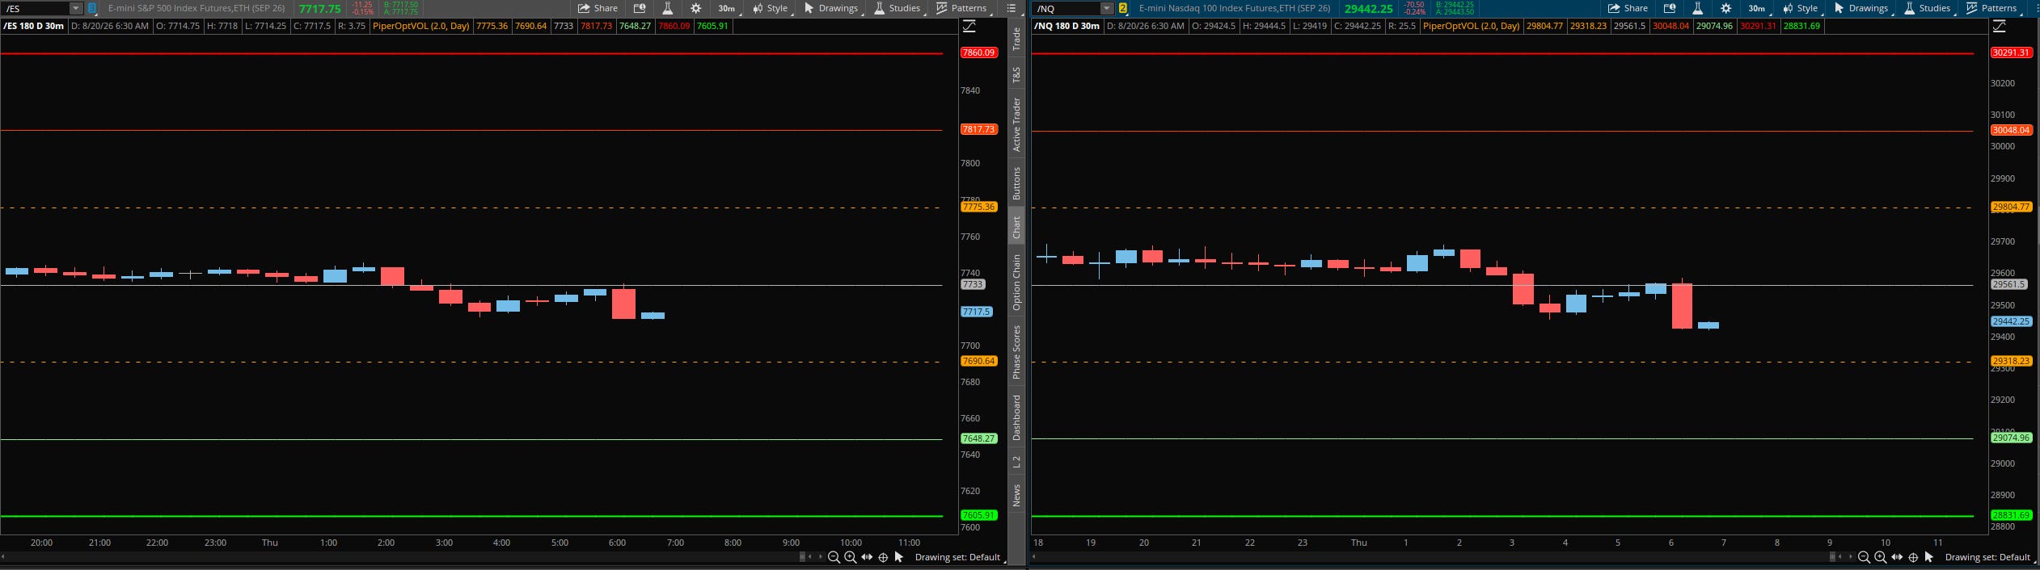Click the 30291.31 red price level label

coord(2011,52)
